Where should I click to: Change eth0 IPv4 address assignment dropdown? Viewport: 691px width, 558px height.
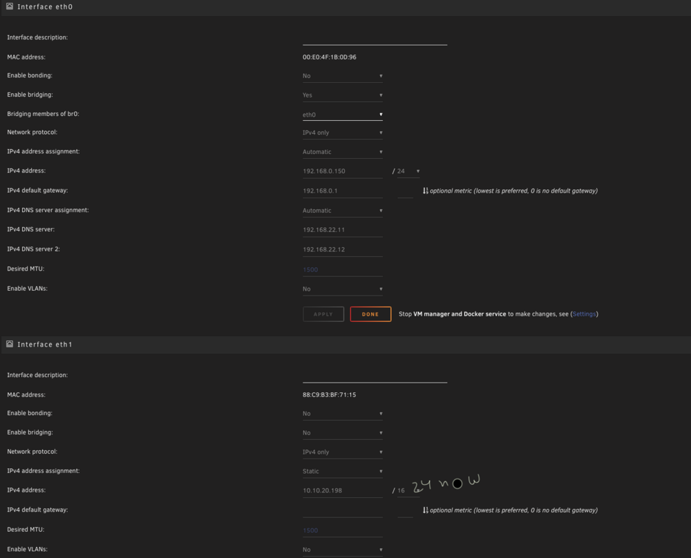[x=343, y=152]
